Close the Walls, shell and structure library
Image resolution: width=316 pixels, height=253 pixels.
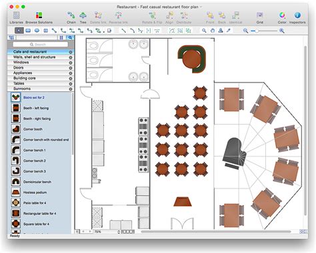pyautogui.click(x=71, y=57)
